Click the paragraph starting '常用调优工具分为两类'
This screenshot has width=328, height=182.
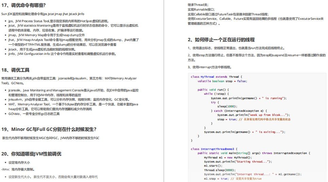click(69, 81)
